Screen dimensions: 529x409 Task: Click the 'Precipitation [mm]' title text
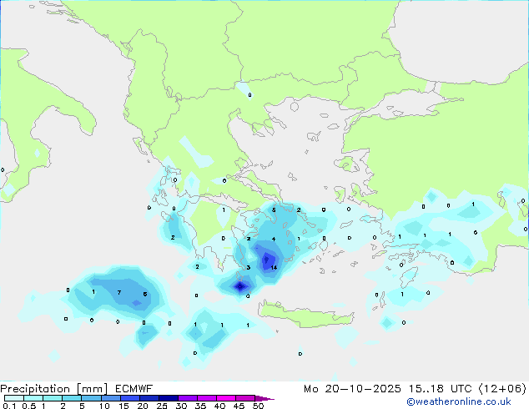click(x=53, y=389)
